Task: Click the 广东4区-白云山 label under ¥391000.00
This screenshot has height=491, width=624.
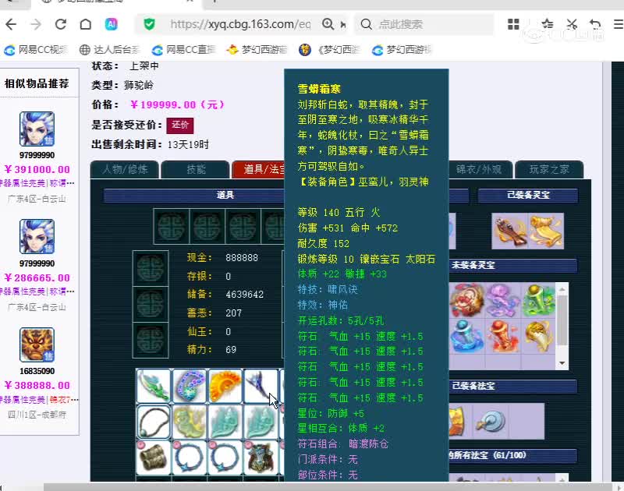Action: (x=37, y=199)
